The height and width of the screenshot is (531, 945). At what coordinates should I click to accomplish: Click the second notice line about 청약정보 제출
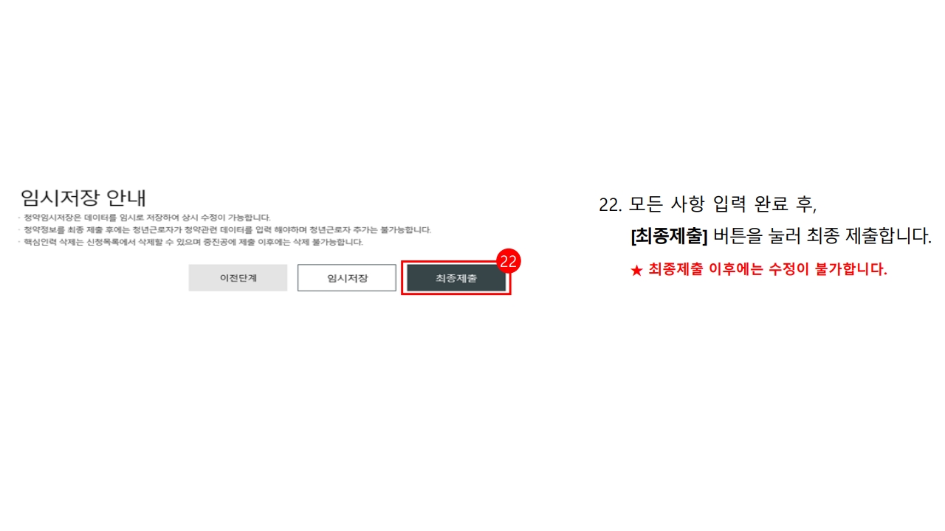coord(227,229)
